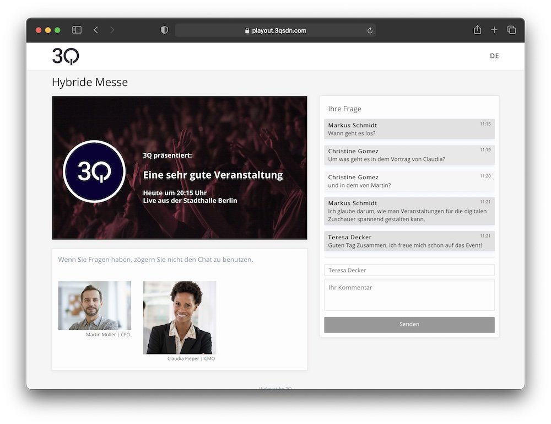551x424 pixels.
Task: Click the 11:20 message timestamp
Action: (485, 176)
